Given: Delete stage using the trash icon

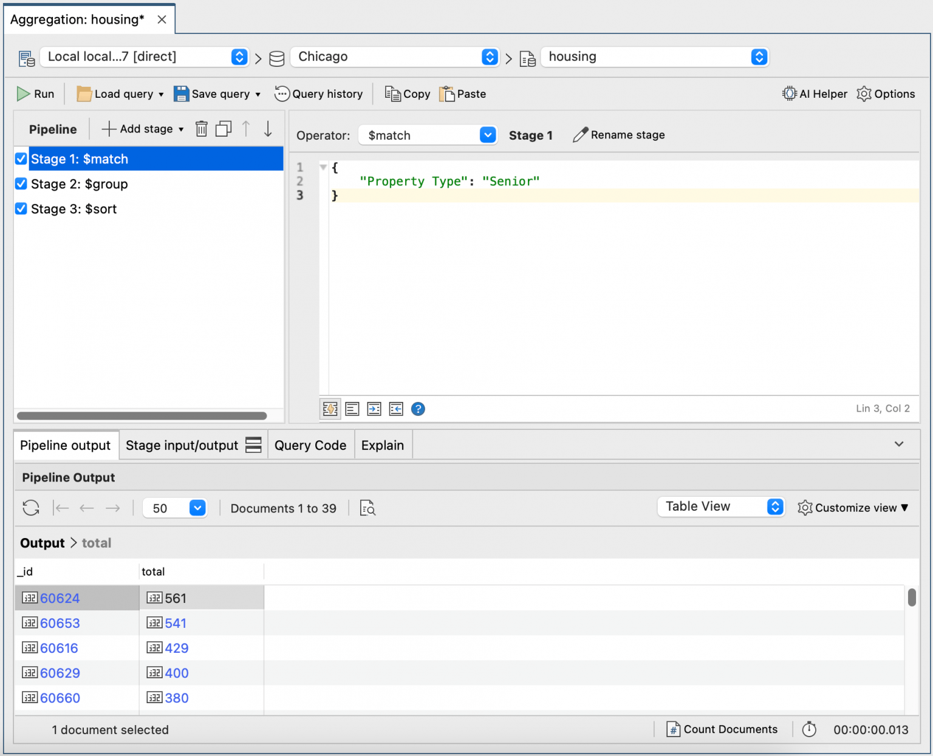Looking at the screenshot, I should click(201, 129).
